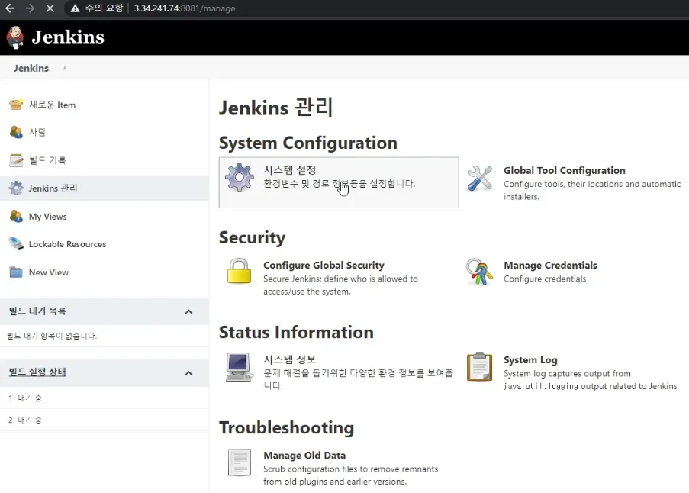Open Lockable Resources from the sidebar
The height and width of the screenshot is (493, 689).
pyautogui.click(x=67, y=244)
